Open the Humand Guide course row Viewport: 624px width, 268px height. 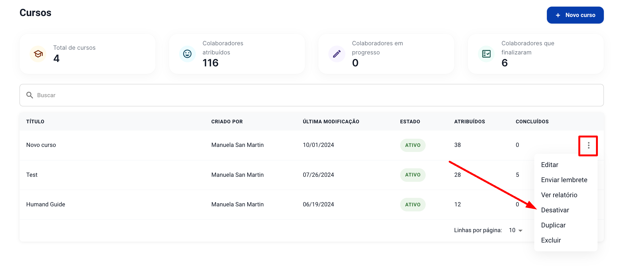tap(46, 204)
